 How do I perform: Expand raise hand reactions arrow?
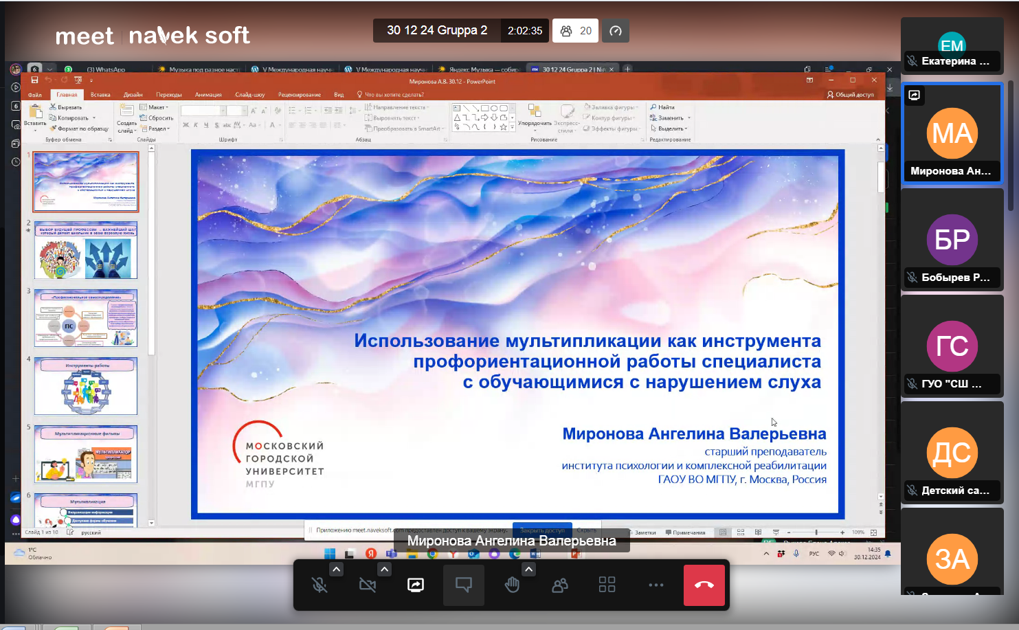528,569
